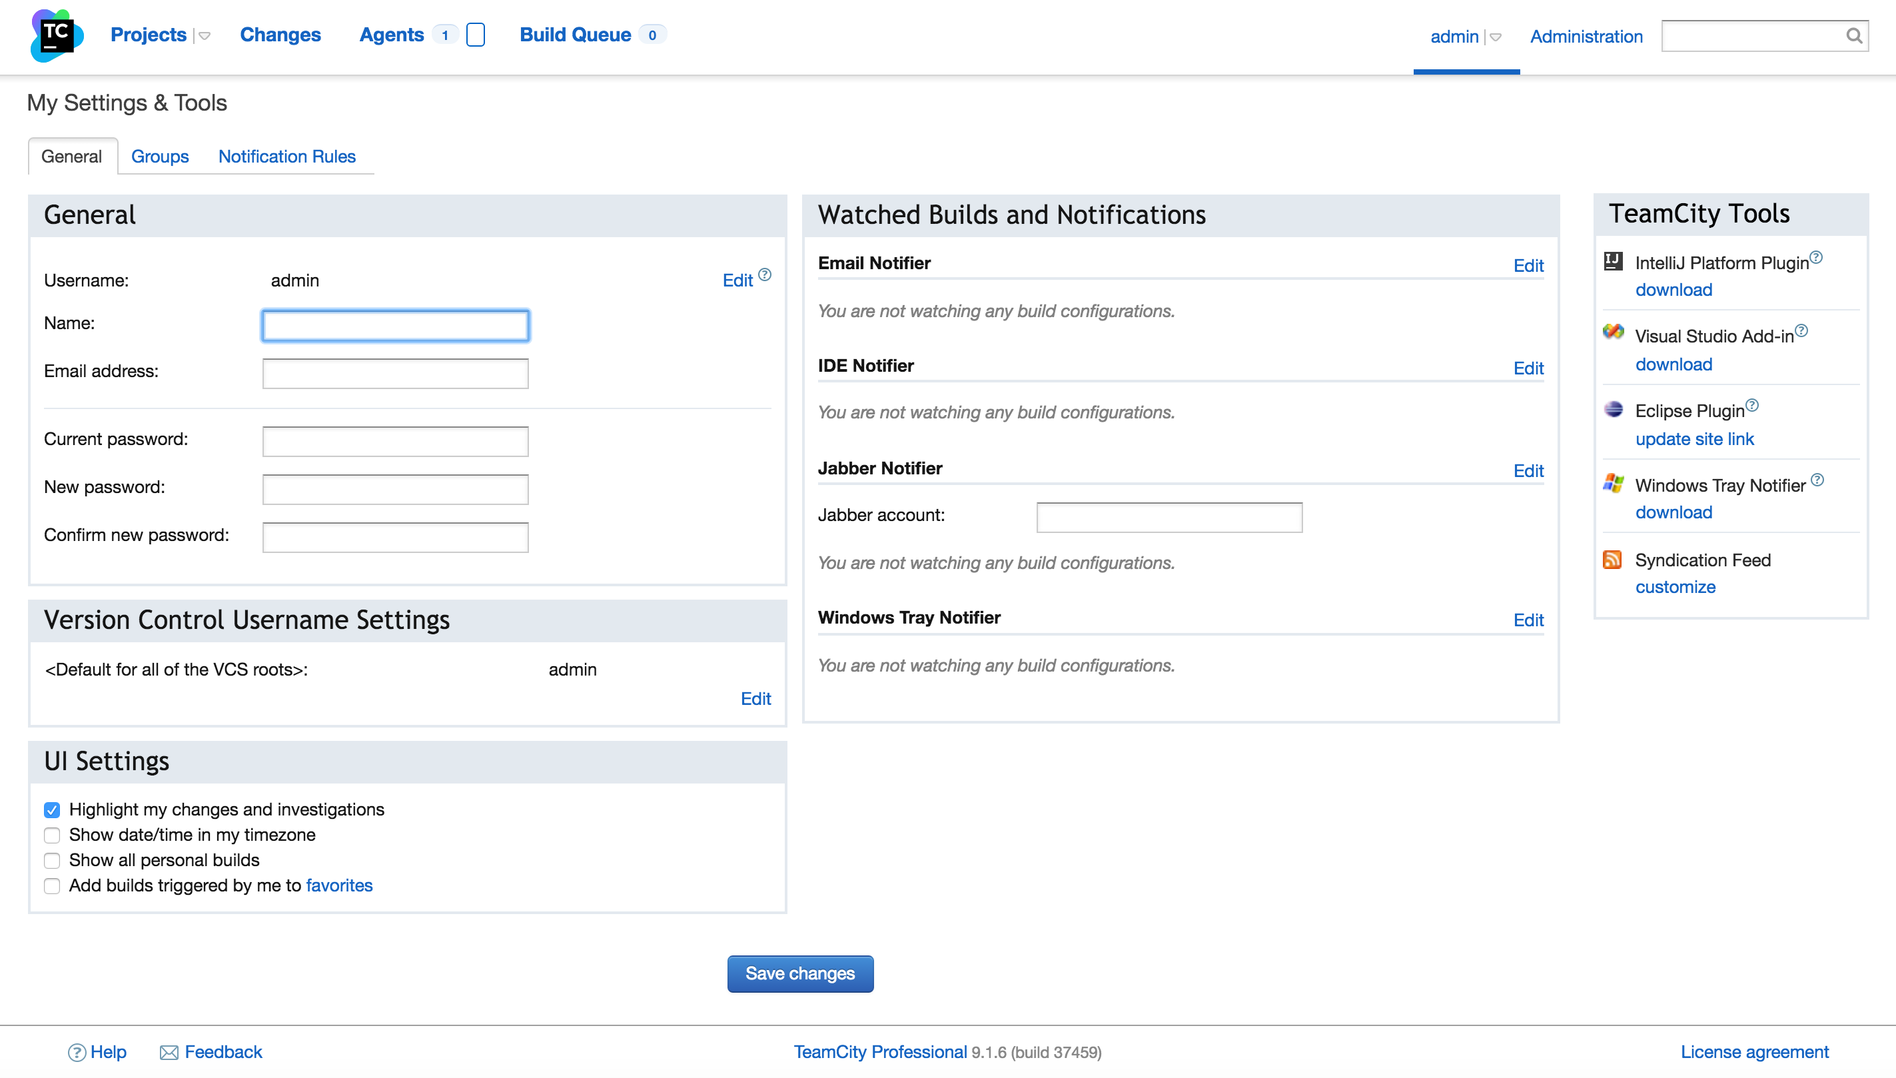Click the TeamCity logo icon
Image resolution: width=1896 pixels, height=1078 pixels.
pyautogui.click(x=56, y=35)
